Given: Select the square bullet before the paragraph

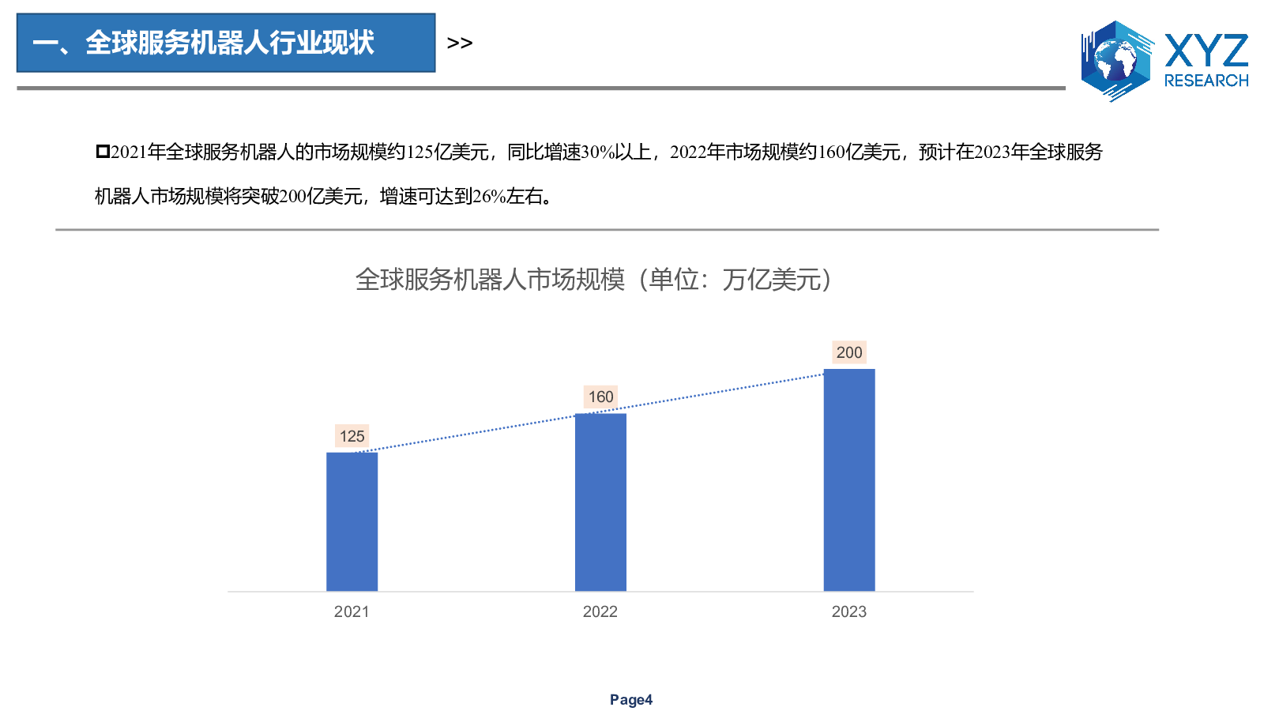Looking at the screenshot, I should pos(102,152).
